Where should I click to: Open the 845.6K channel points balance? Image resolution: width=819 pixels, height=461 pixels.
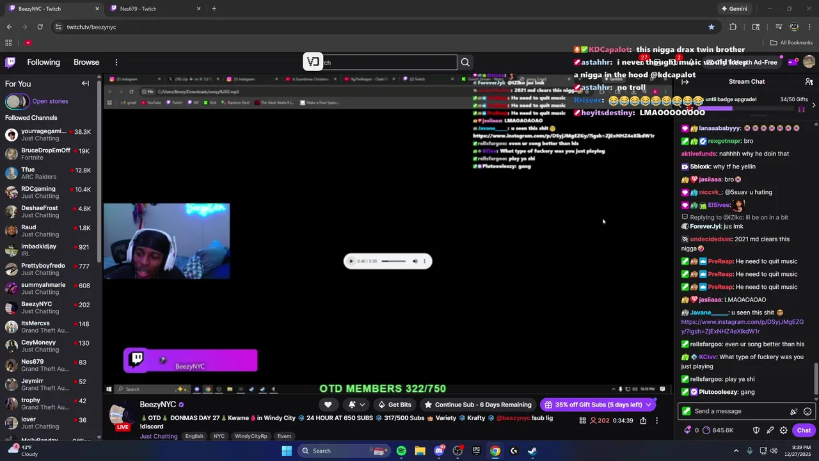click(x=717, y=430)
